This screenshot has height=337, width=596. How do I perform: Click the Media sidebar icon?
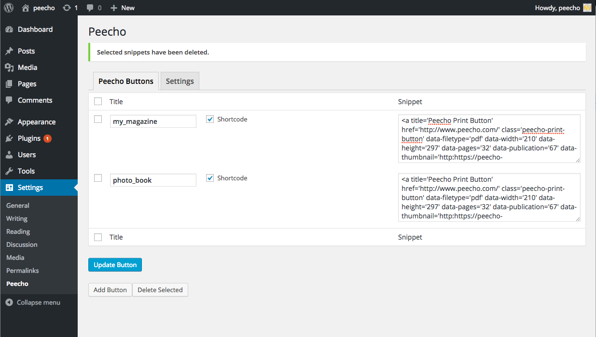[9, 67]
